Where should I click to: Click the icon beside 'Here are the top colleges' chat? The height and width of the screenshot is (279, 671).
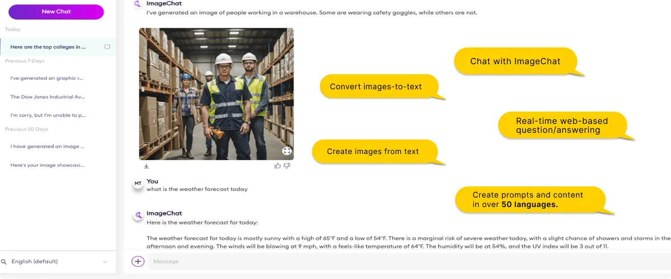(x=107, y=47)
